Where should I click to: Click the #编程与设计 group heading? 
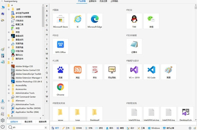coord(132,61)
